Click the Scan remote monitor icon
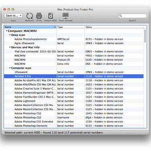 (x=65, y=16)
